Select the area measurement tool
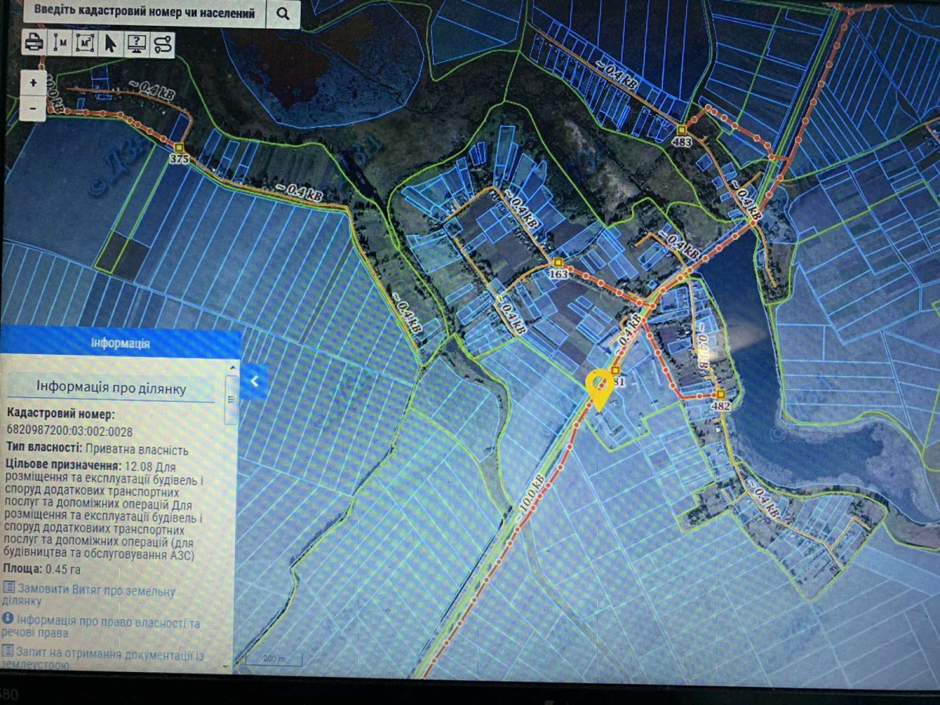Image resolution: width=940 pixels, height=705 pixels. (85, 43)
